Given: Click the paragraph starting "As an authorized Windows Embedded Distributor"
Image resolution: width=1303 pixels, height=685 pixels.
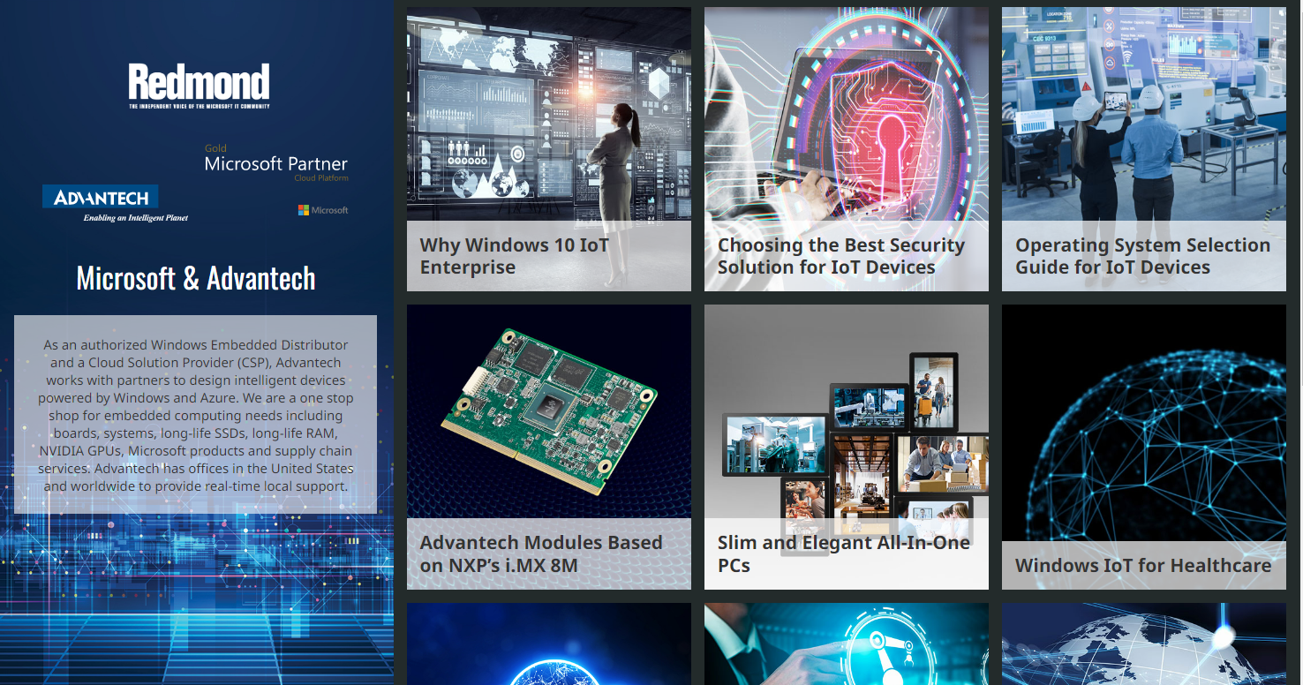Looking at the screenshot, I should click(x=195, y=415).
